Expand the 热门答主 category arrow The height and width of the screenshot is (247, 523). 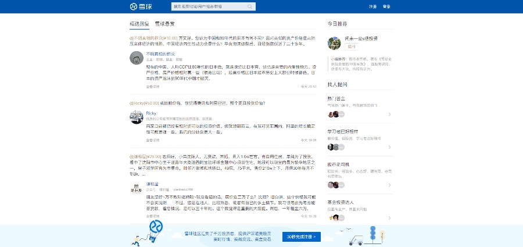click(x=389, y=114)
